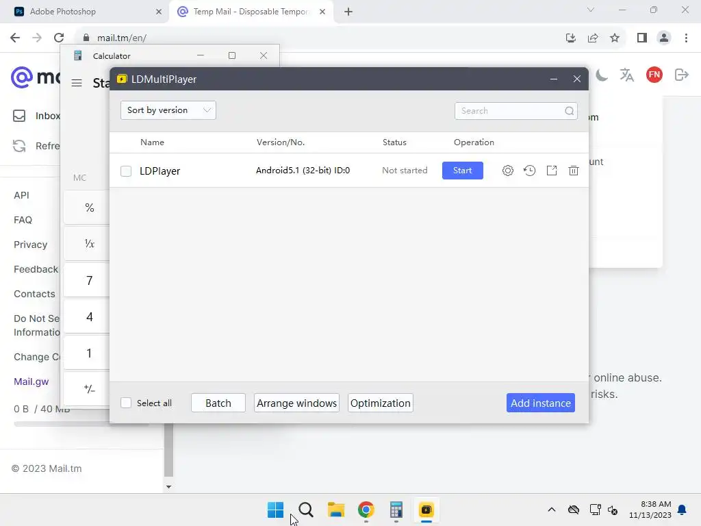The image size is (701, 526).
Task: Open File Explorer from taskbar
Action: [x=335, y=510]
